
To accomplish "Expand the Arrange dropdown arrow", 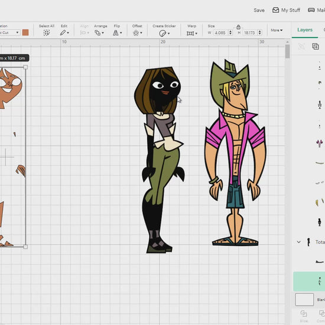I will [x=103, y=33].
